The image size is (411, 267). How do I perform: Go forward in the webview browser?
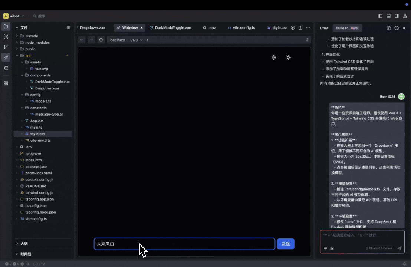click(x=91, y=40)
